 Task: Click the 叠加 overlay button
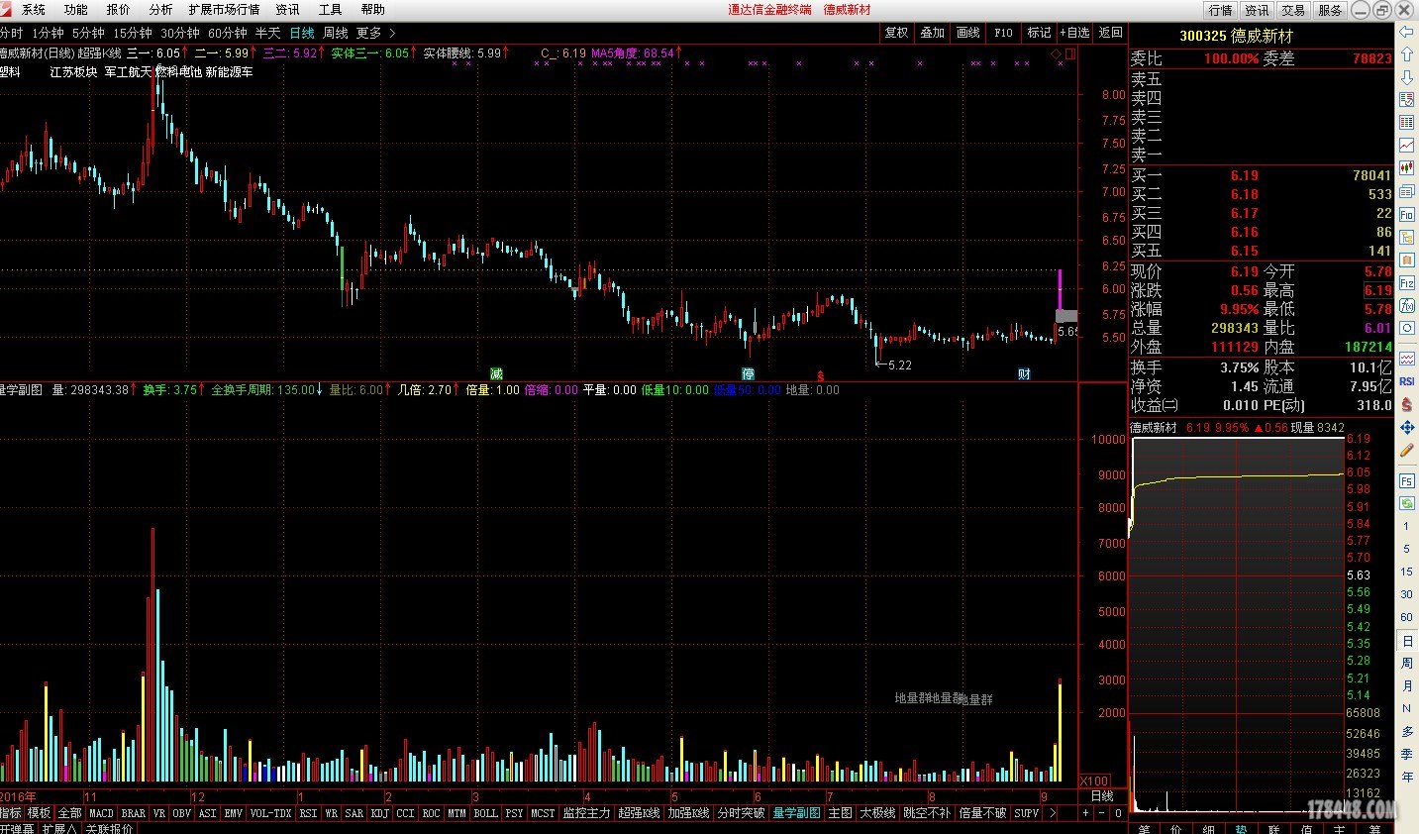tap(933, 33)
